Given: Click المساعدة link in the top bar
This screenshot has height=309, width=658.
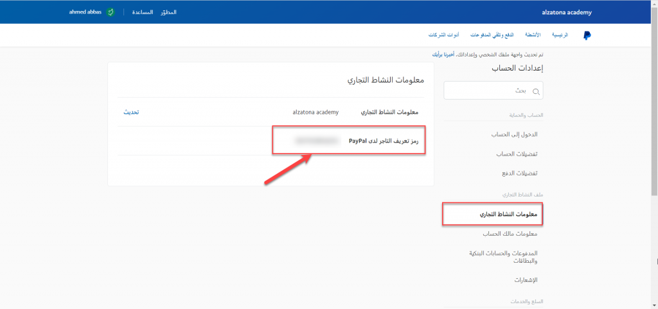Looking at the screenshot, I should (143, 12).
